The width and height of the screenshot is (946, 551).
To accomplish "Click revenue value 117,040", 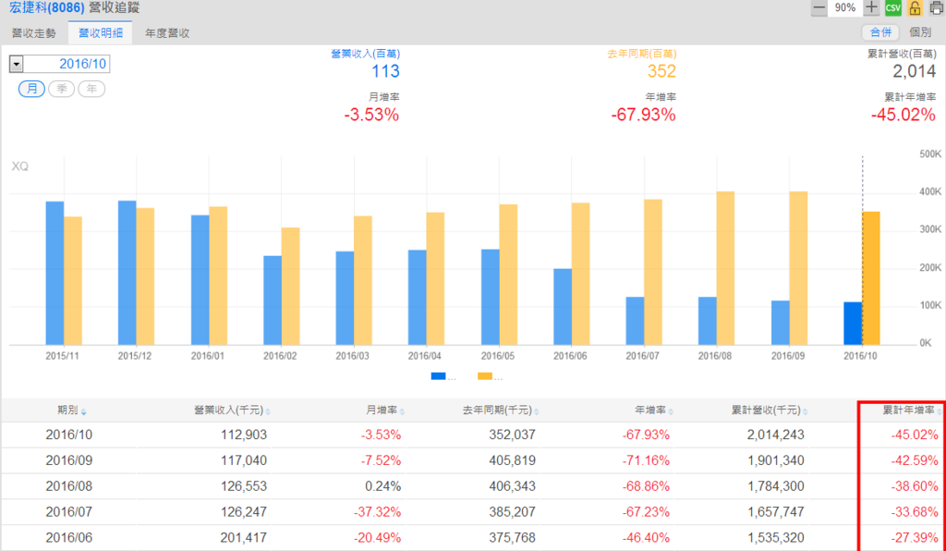I will pos(244,460).
